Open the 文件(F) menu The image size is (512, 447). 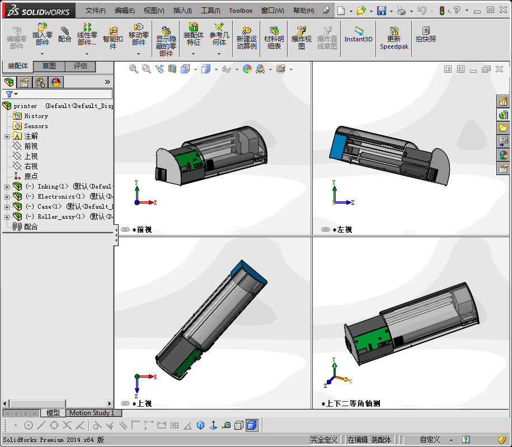coord(95,11)
